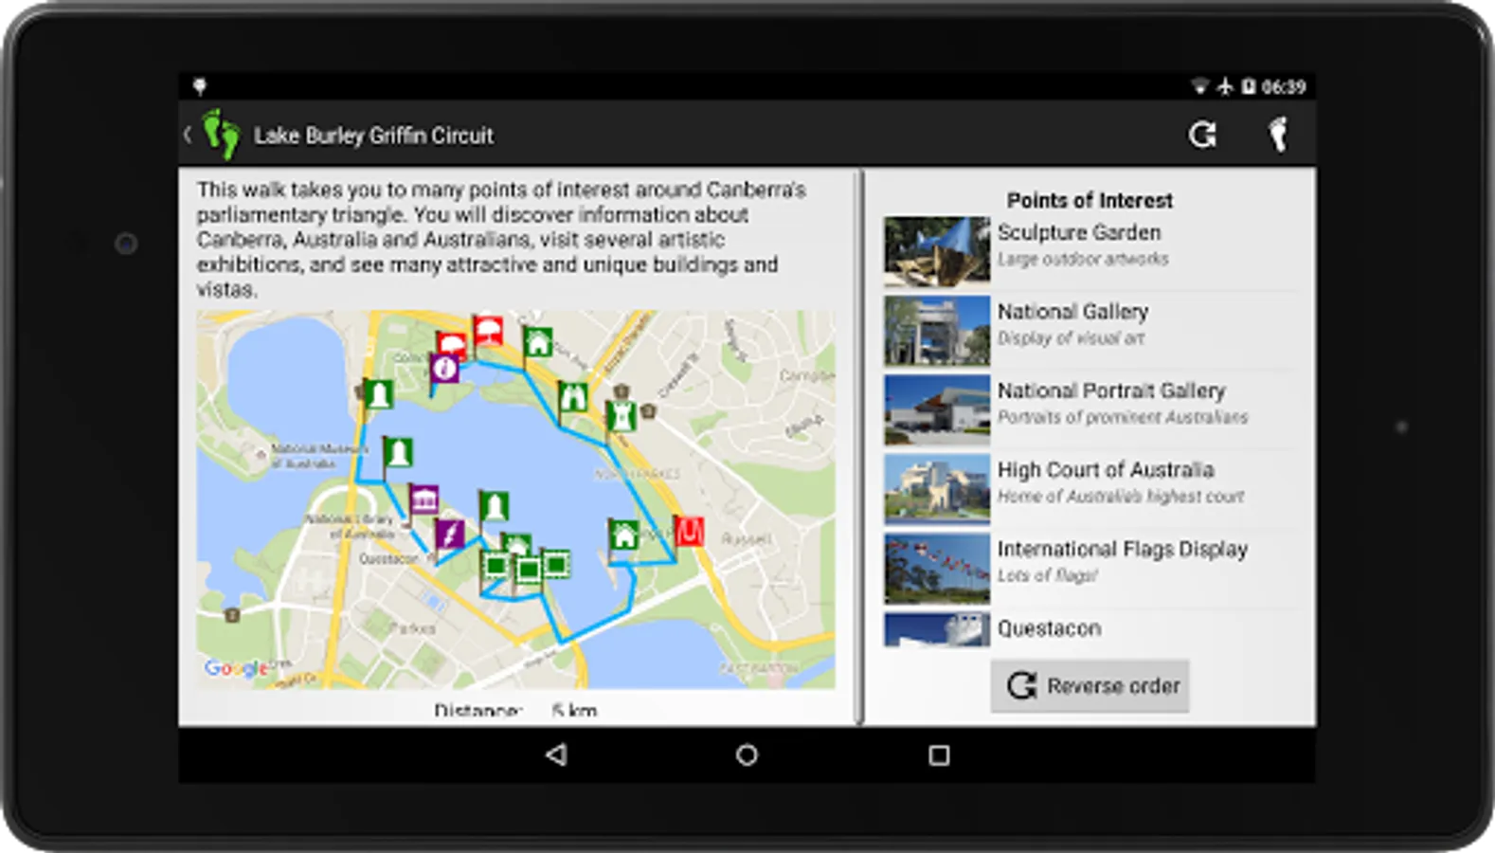Tap the "Points of Interest" heading
Image resolution: width=1495 pixels, height=853 pixels.
(x=1090, y=200)
